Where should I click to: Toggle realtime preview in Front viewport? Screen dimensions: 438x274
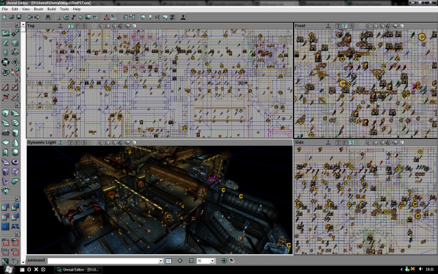coord(328,26)
